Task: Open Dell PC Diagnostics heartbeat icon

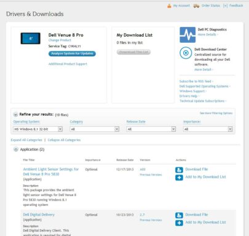Action: coord(188,35)
